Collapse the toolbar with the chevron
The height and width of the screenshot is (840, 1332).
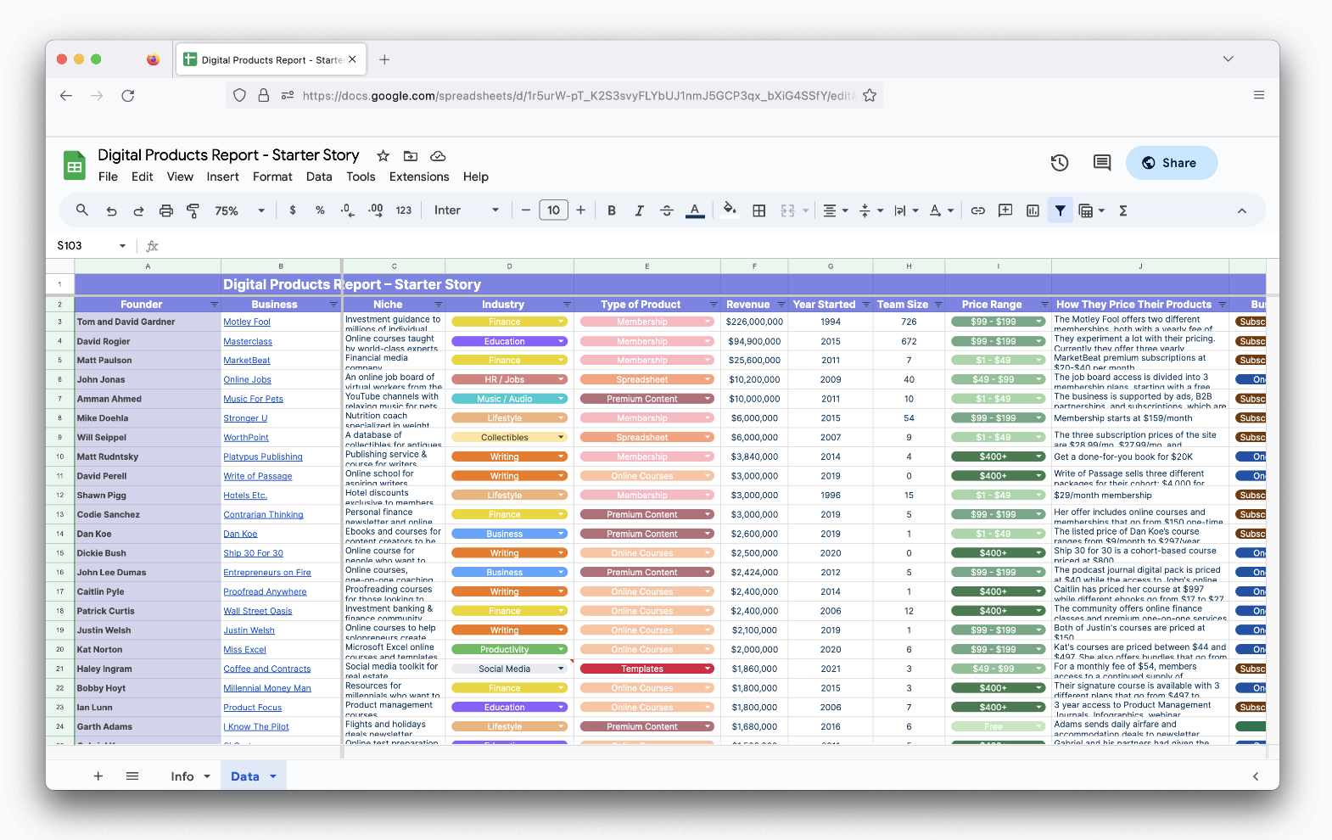(1242, 210)
